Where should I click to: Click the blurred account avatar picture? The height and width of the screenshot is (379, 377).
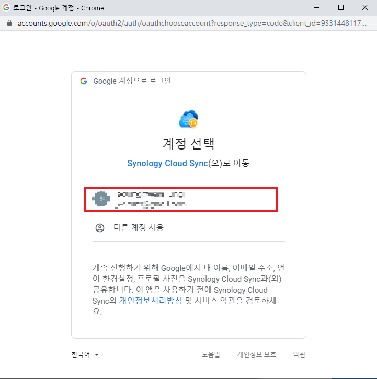(101, 199)
